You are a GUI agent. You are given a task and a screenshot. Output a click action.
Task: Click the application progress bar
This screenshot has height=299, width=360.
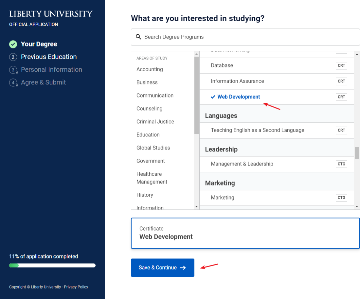52,266
